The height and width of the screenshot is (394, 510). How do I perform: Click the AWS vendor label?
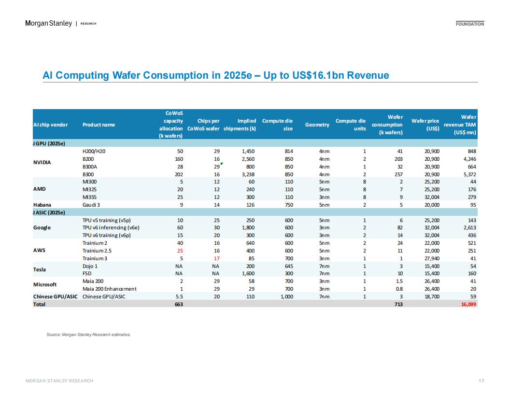click(39, 250)
